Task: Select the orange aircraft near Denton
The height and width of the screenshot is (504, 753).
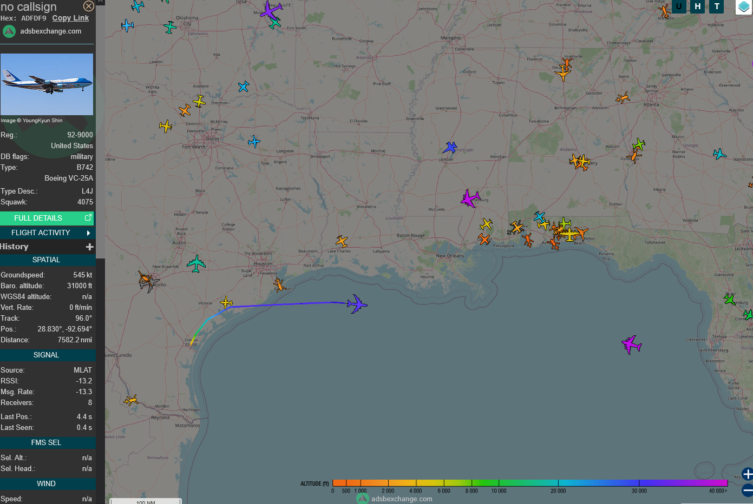Action: 185,110
